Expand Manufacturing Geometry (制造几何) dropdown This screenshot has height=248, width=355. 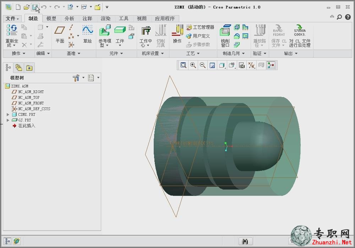click(x=234, y=53)
